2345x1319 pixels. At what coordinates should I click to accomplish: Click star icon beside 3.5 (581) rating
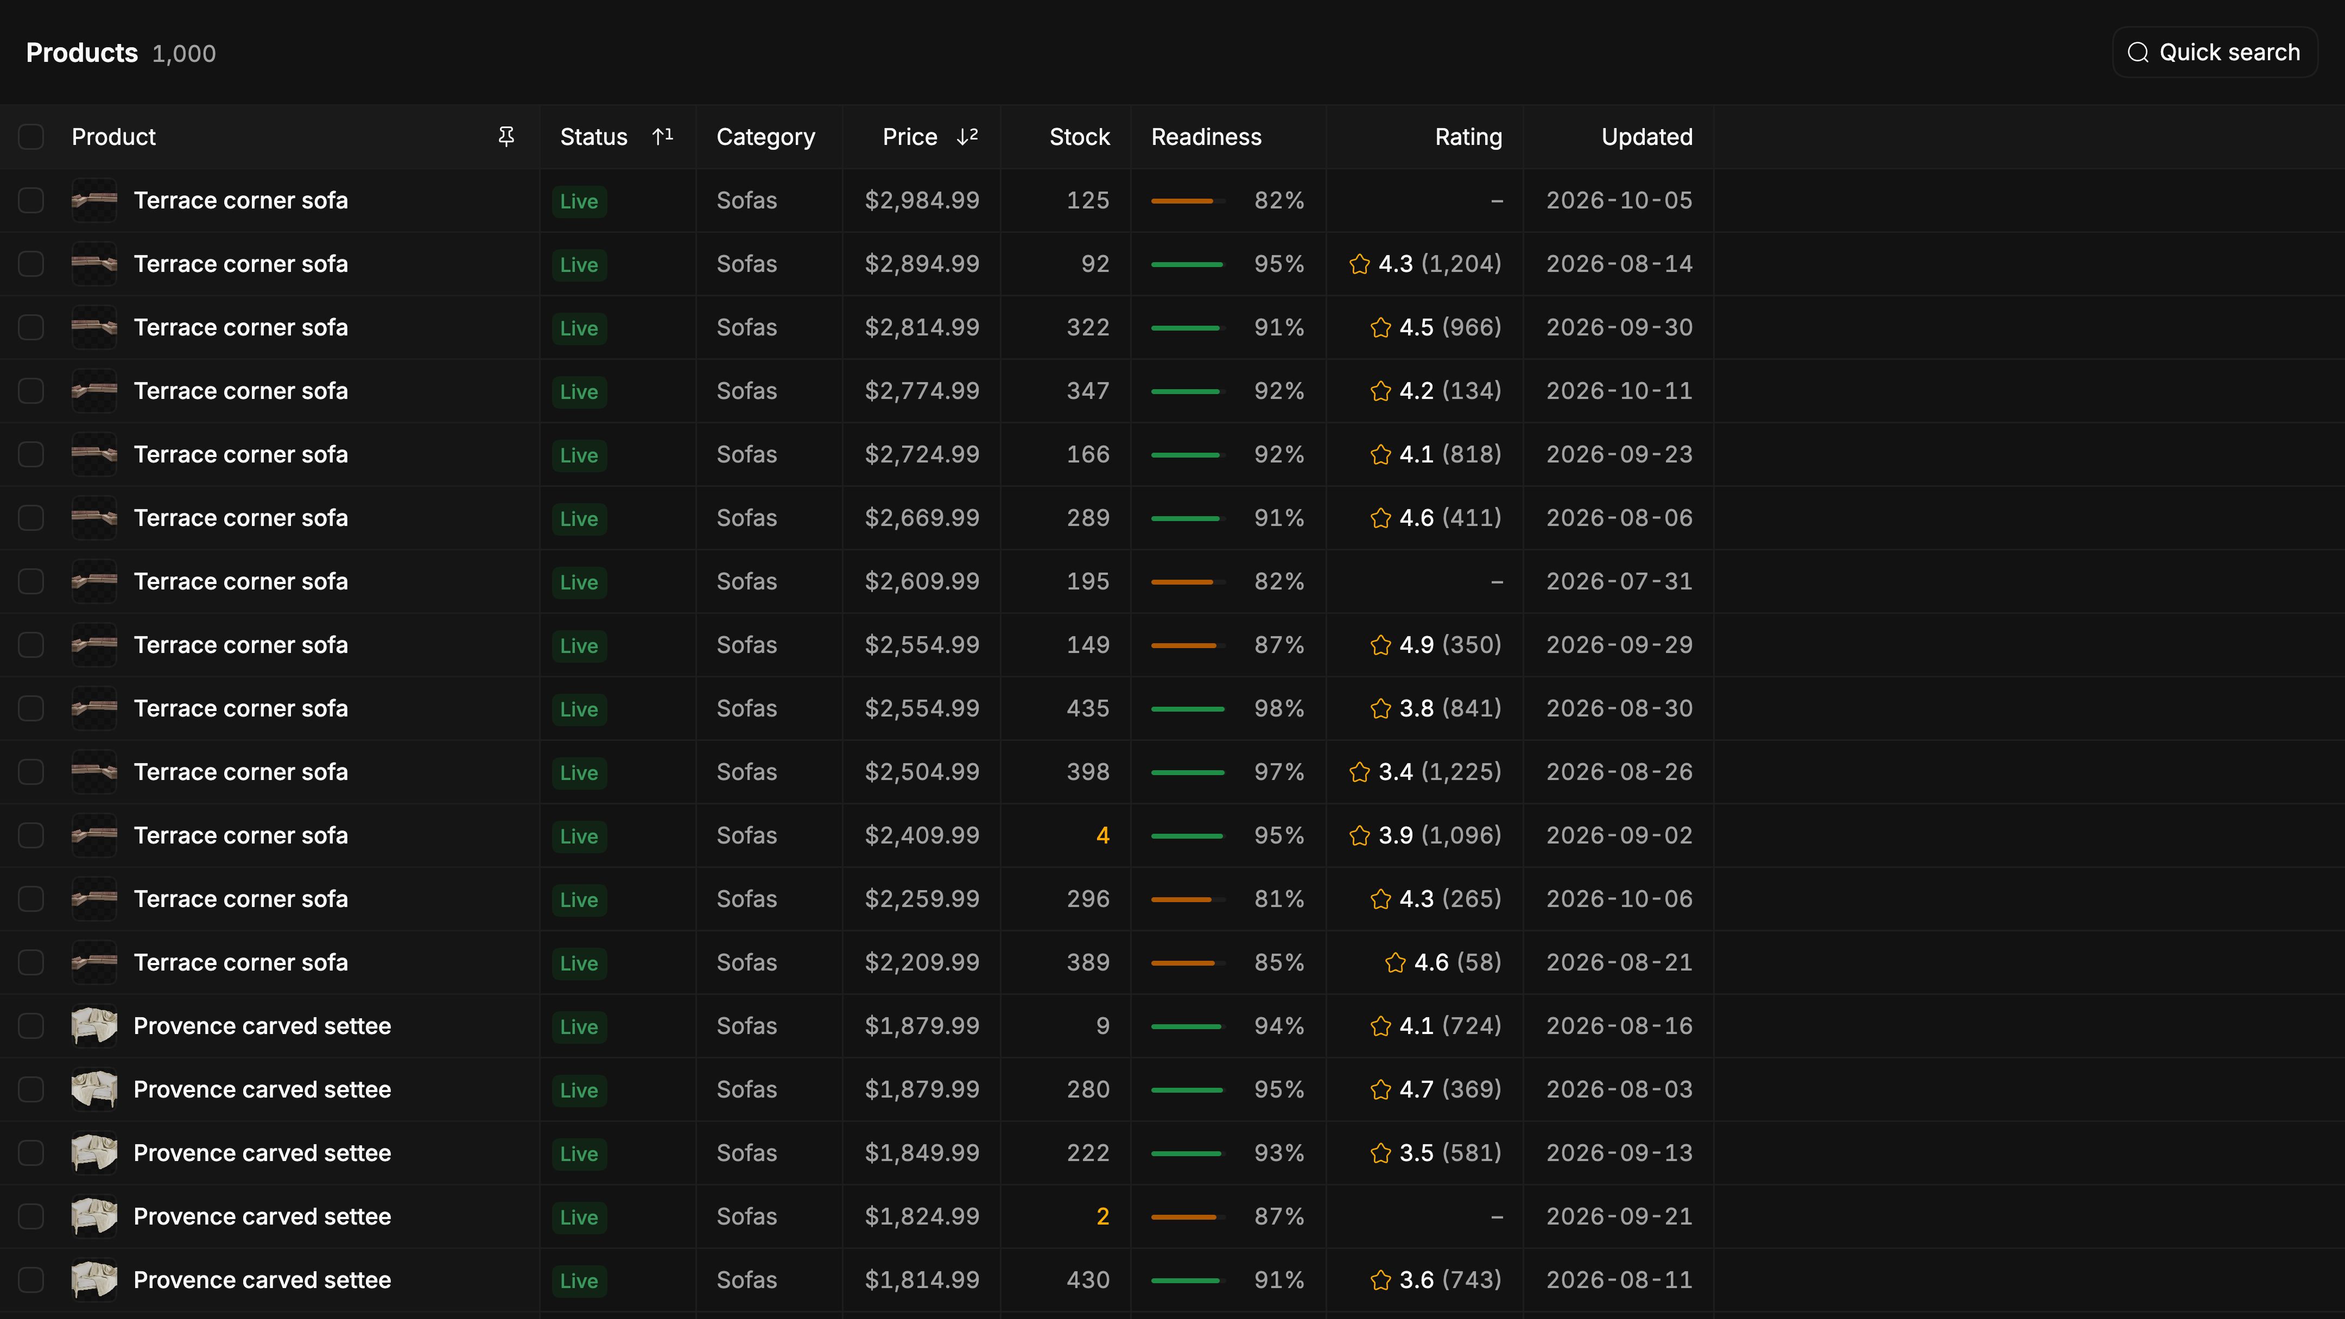(x=1380, y=1153)
